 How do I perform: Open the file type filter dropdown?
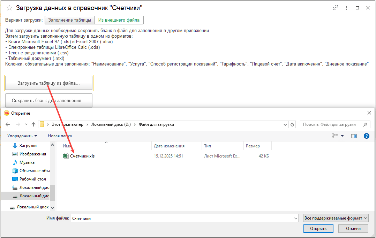click(x=336, y=218)
